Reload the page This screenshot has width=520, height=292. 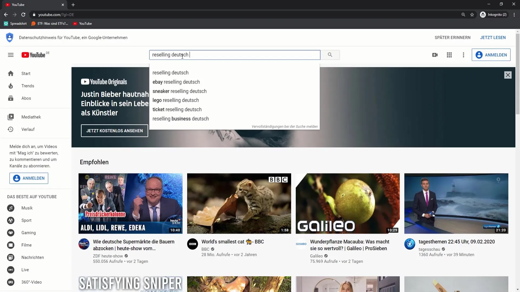tap(23, 15)
